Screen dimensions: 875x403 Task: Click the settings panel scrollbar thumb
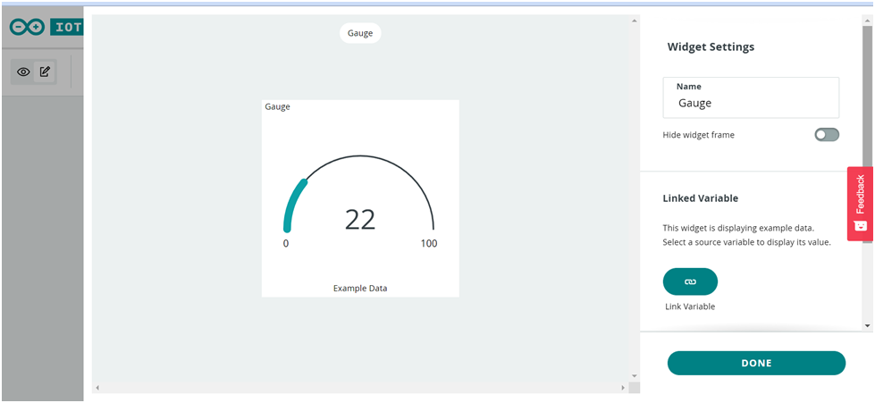tap(867, 134)
